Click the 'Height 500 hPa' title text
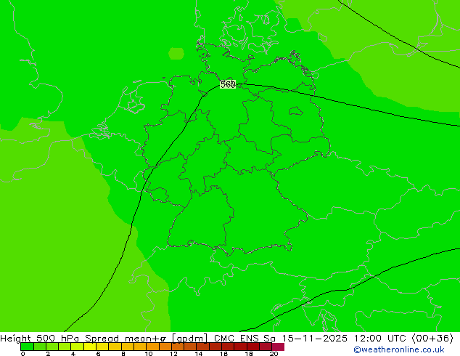The width and height of the screenshot is (460, 356). pyautogui.click(x=40, y=339)
